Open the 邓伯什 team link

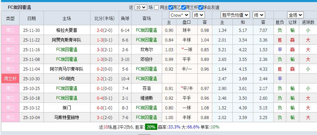(146, 59)
